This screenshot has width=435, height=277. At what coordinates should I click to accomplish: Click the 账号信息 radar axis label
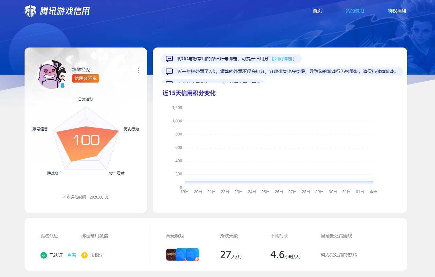40,129
